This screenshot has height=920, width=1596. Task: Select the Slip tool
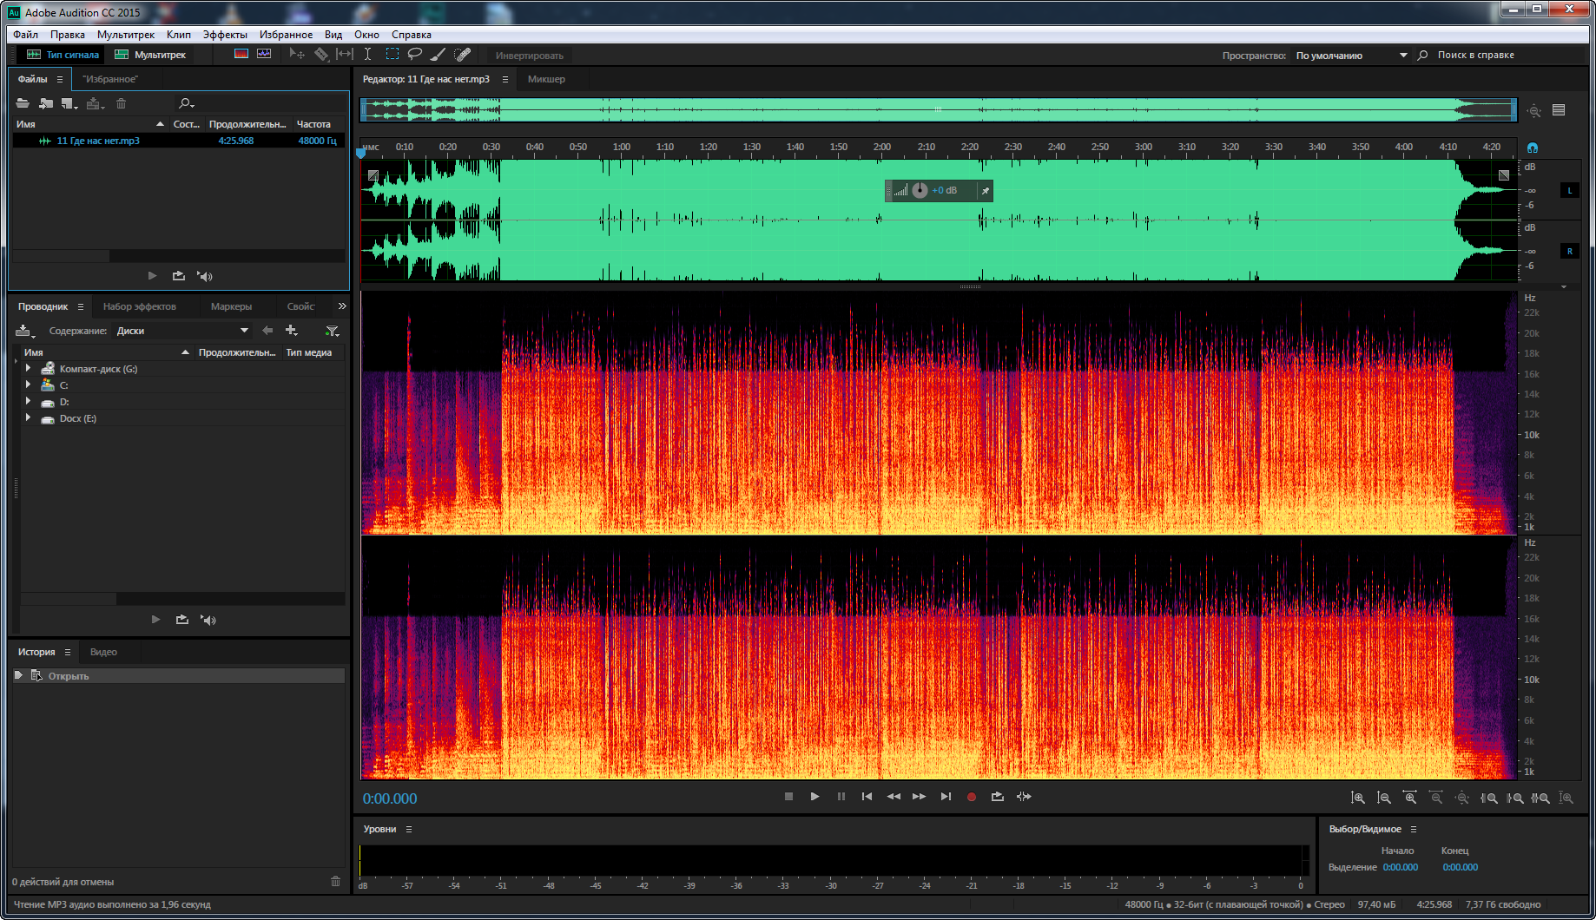point(345,55)
